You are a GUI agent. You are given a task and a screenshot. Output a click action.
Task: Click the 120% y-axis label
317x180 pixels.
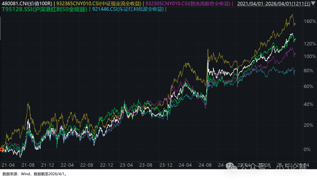pos(310,44)
